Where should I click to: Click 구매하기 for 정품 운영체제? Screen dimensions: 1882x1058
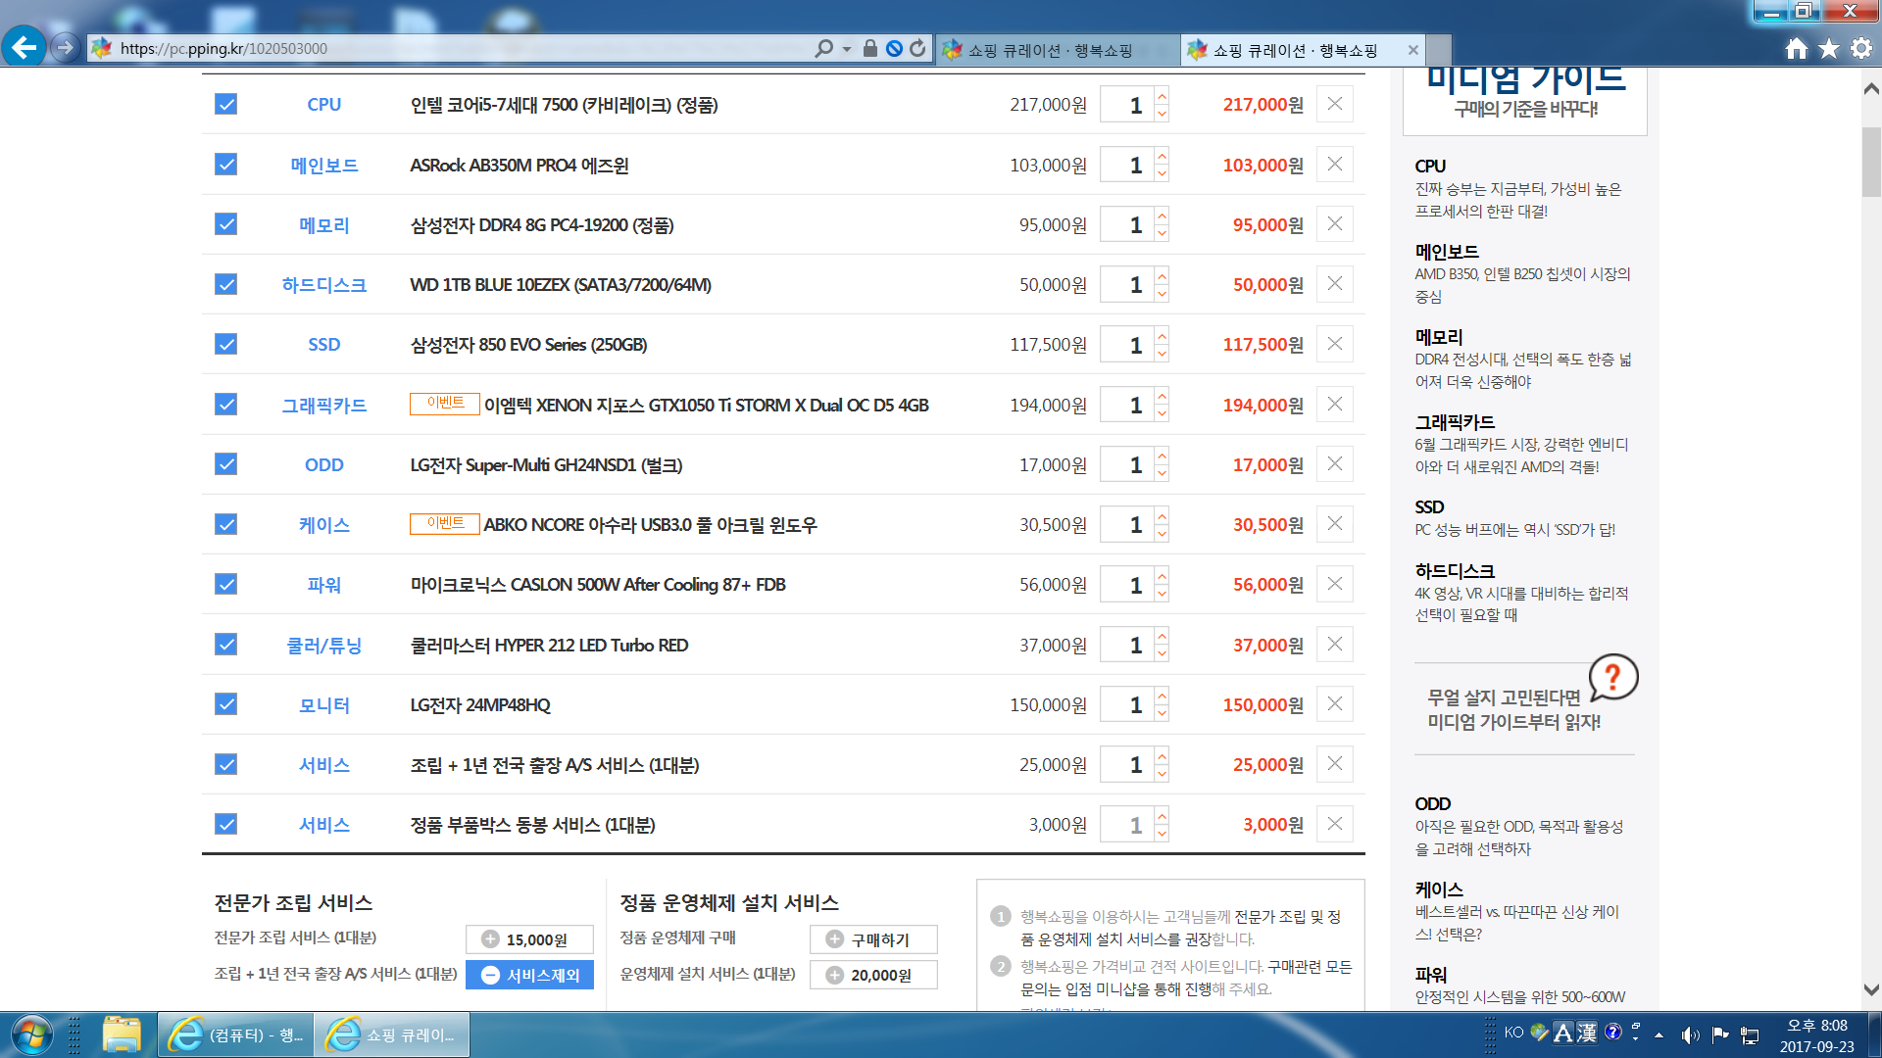(x=873, y=938)
